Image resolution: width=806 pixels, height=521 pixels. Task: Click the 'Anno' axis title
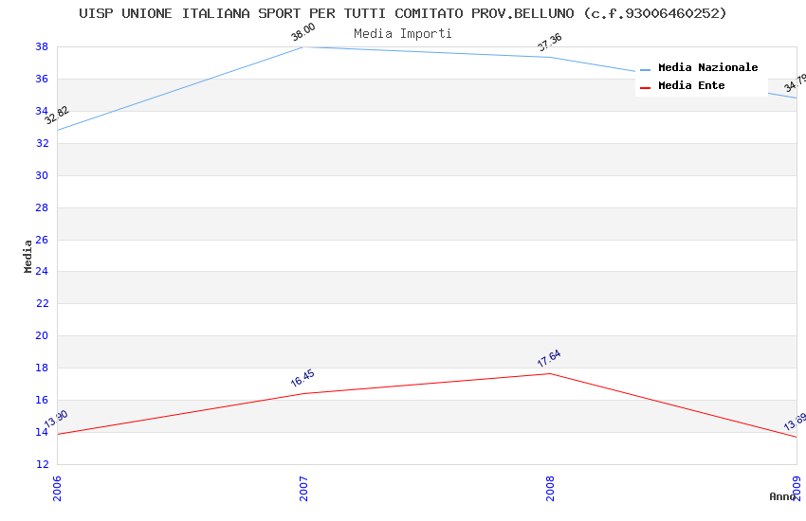(780, 496)
